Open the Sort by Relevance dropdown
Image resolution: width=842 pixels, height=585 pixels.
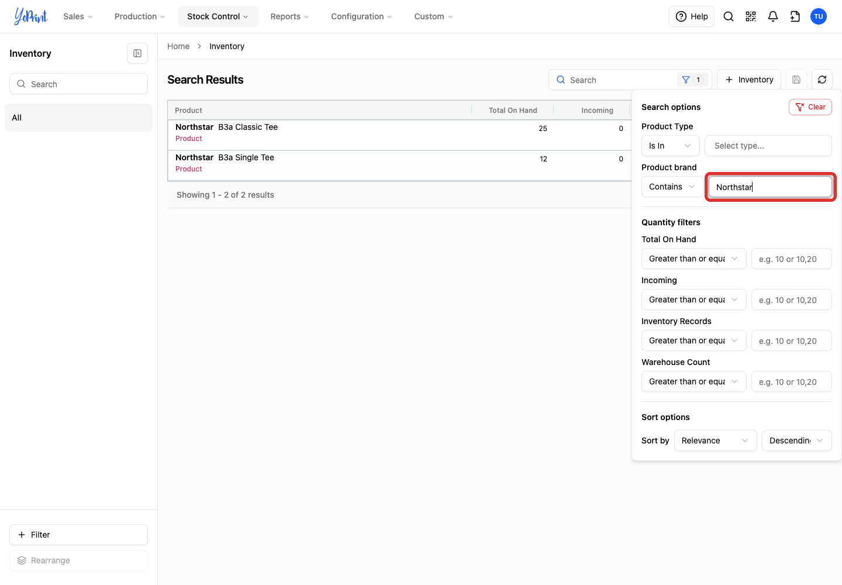point(716,441)
